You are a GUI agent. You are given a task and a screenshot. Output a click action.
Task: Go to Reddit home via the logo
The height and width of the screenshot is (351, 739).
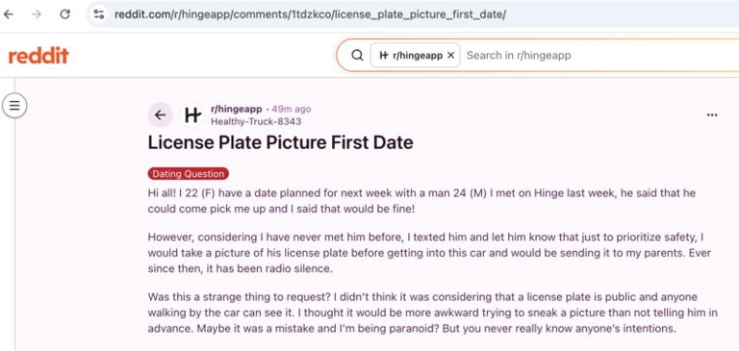(x=38, y=56)
